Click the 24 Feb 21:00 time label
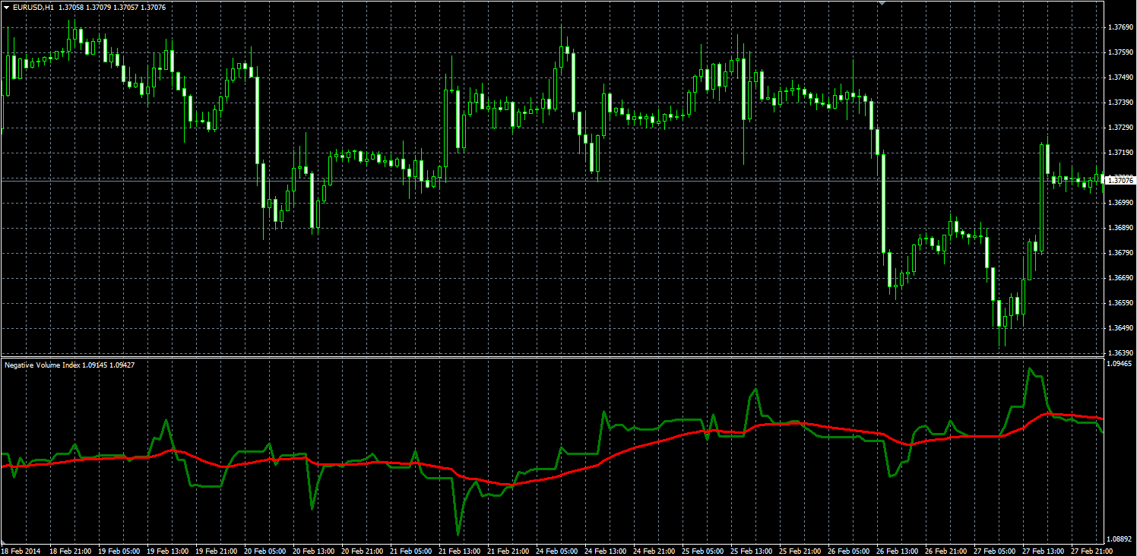This screenshot has width=1137, height=556. click(x=654, y=551)
